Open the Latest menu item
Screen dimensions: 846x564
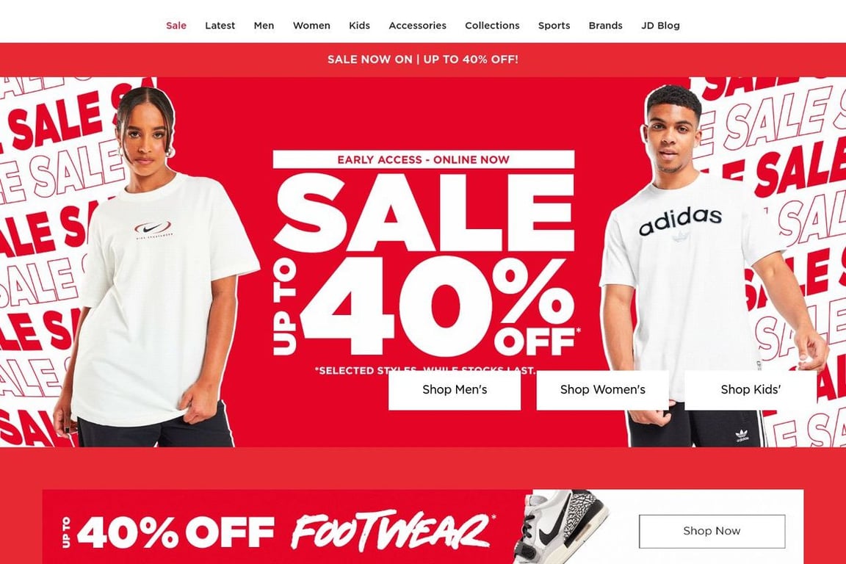[220, 26]
